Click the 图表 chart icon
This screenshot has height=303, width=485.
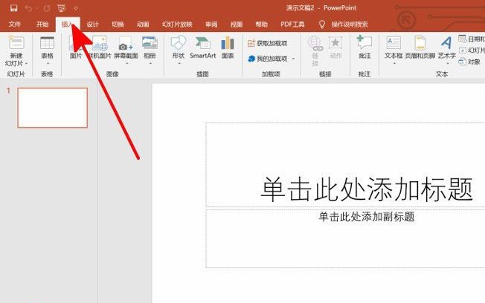click(228, 48)
